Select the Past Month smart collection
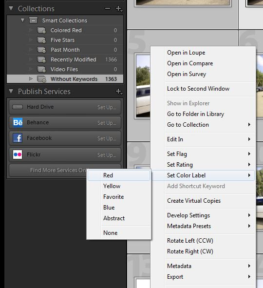 pos(65,50)
